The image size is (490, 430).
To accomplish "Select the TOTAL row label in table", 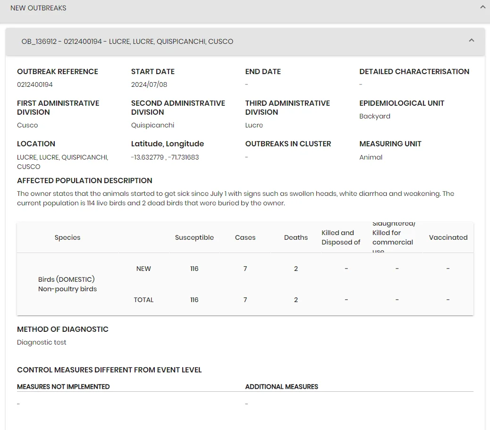I will coord(144,300).
